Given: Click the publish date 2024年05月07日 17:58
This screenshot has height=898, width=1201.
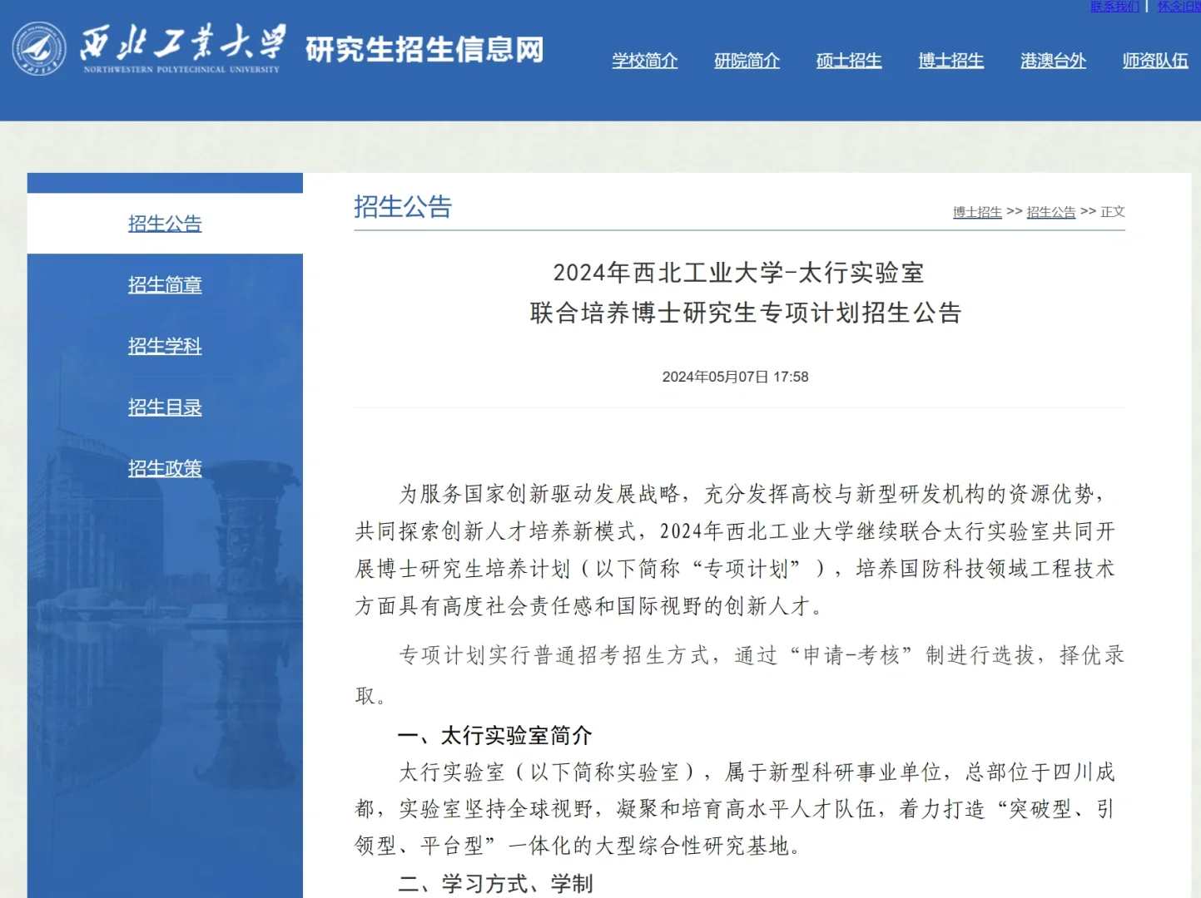Looking at the screenshot, I should [736, 377].
